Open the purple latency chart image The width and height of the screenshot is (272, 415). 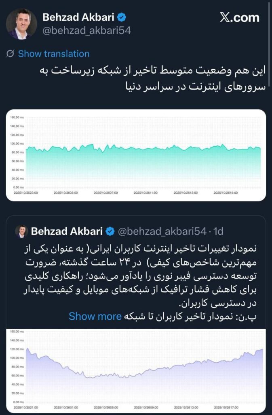[x=136, y=370]
